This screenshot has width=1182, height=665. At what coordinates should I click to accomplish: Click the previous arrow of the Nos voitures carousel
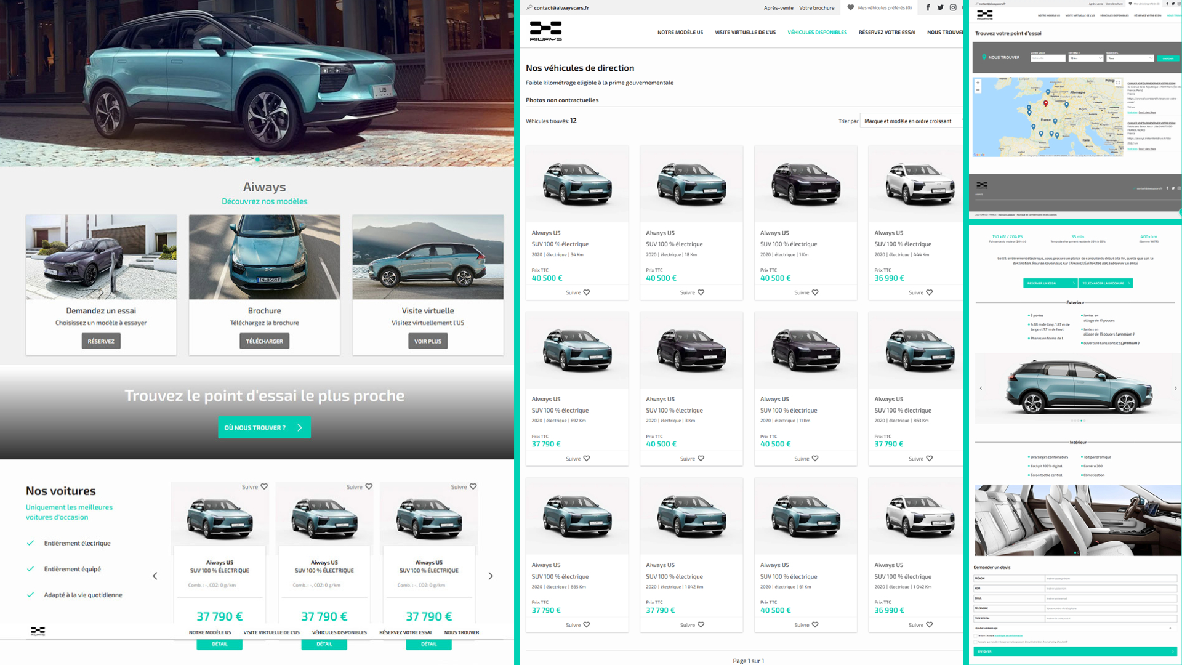[155, 576]
